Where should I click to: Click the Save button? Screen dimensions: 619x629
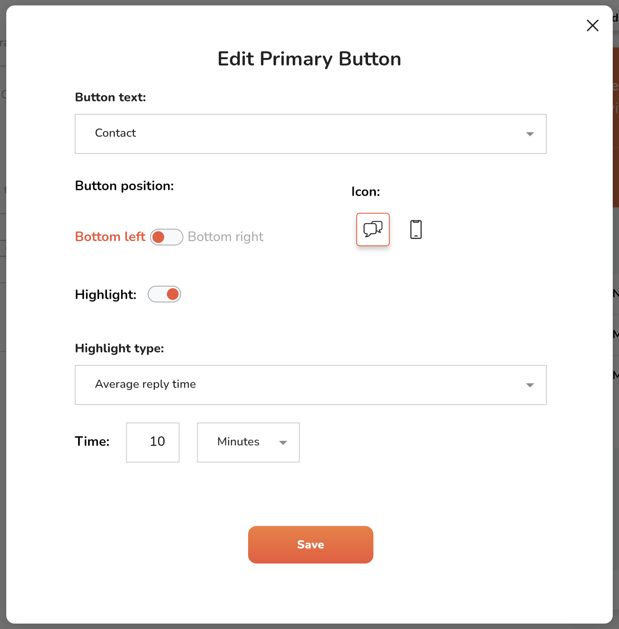310,544
